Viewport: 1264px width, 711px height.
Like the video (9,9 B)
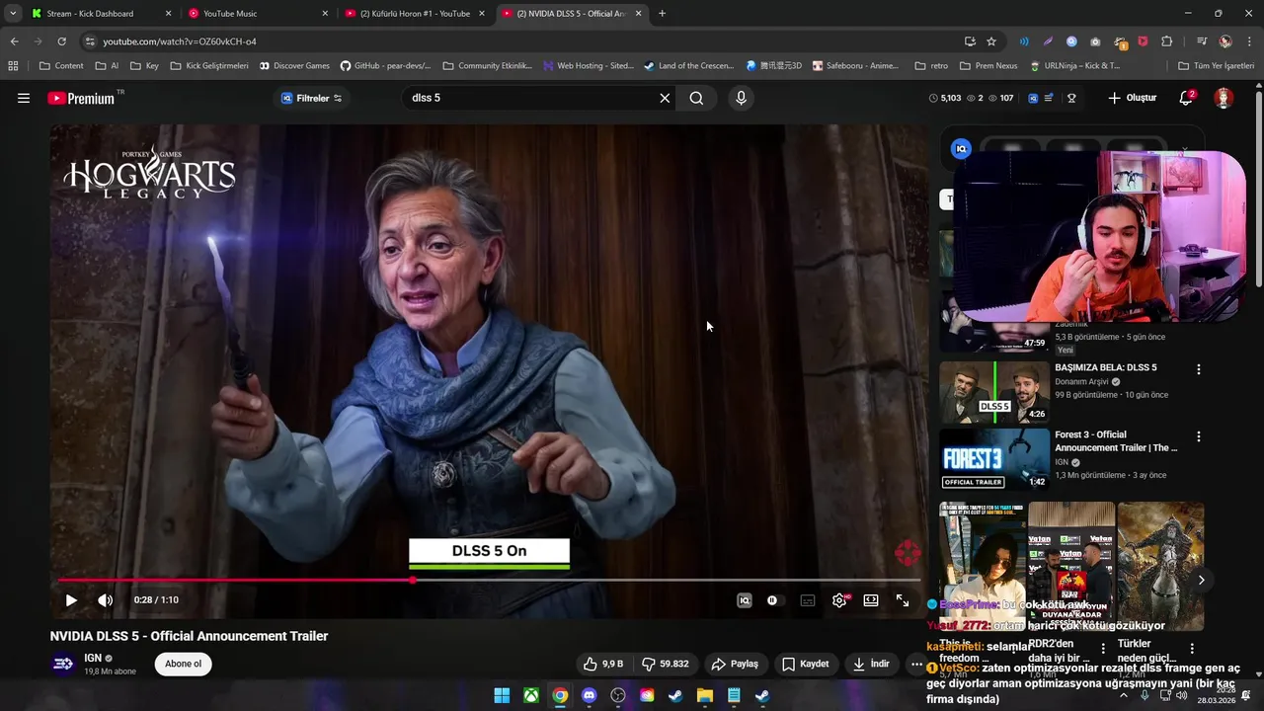[603, 664]
